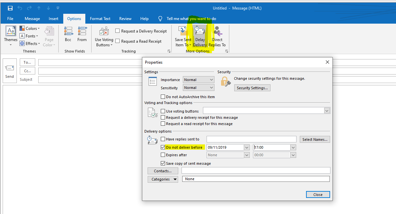Open the File tab

(10, 19)
